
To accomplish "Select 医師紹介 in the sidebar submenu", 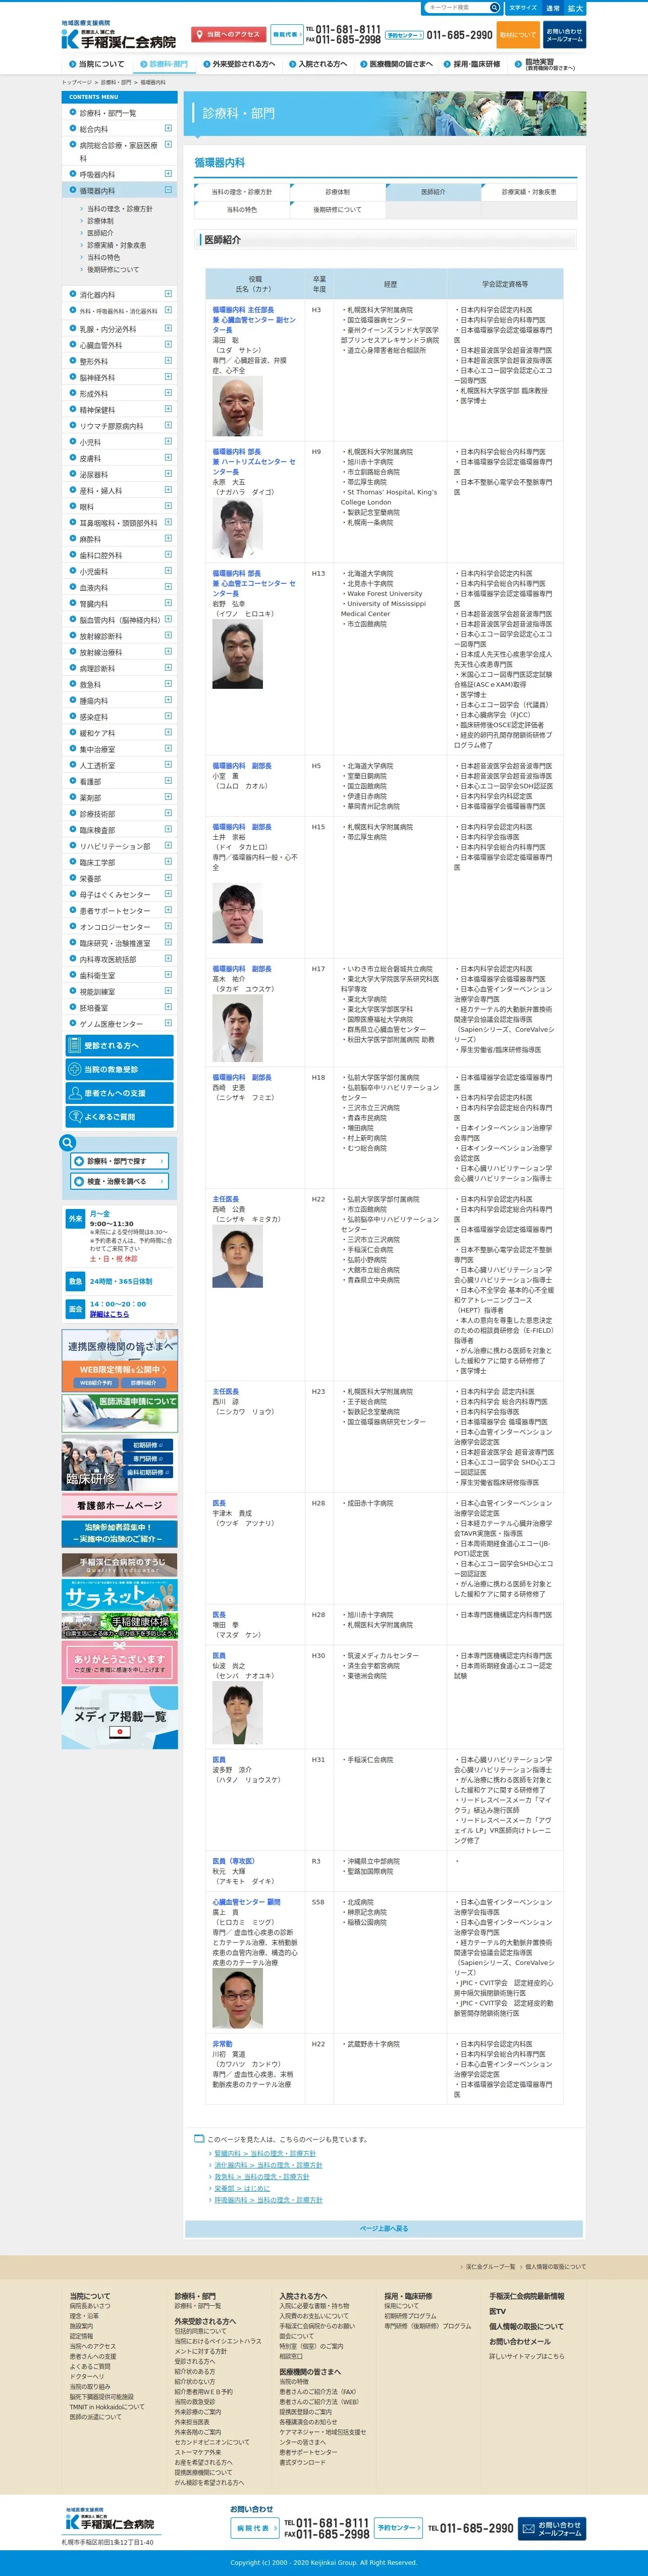I will point(99,233).
